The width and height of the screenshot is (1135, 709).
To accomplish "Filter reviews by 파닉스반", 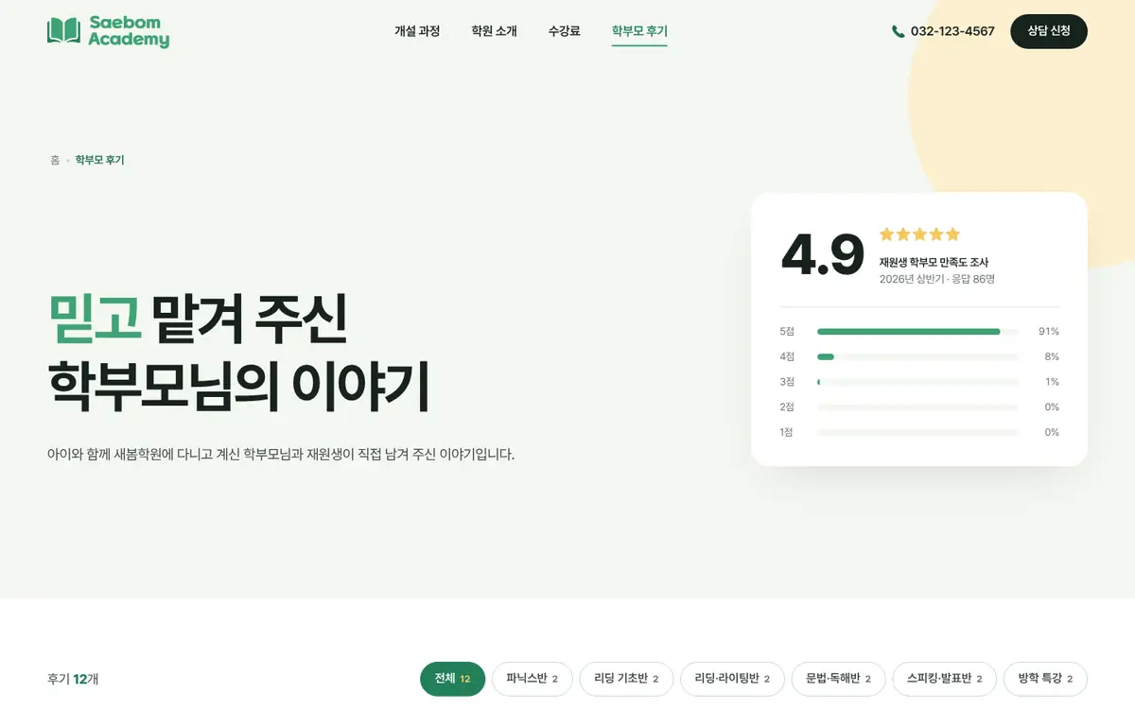I will point(532,679).
